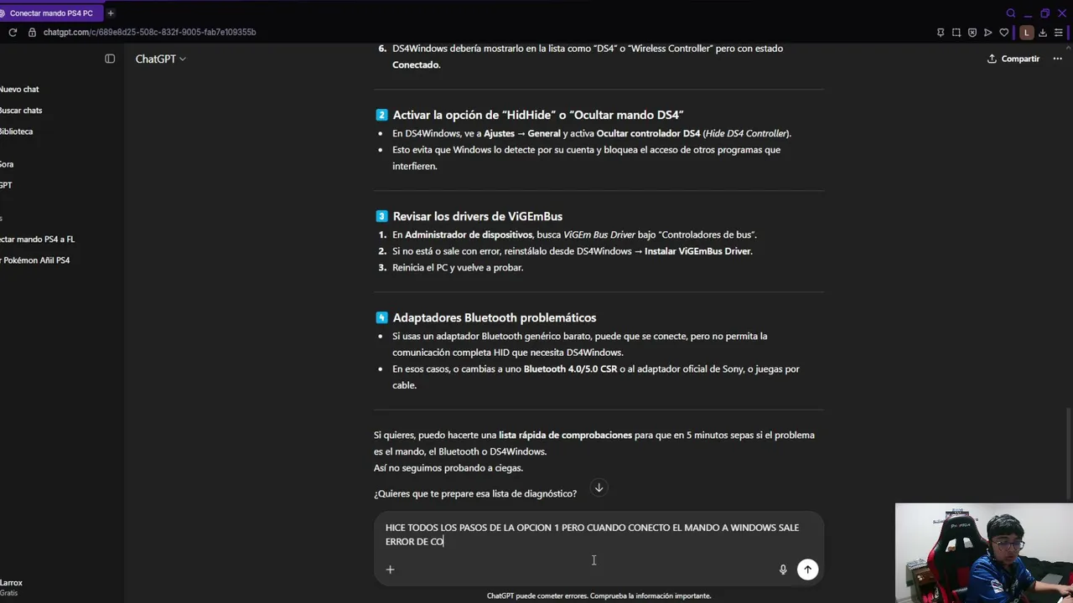Open Buscar chats in sidebar

(x=21, y=111)
